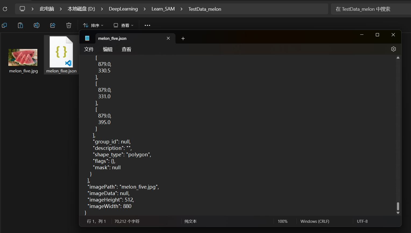Open Explorer's three-dot more options menu
Screen dimensions: 411x233
point(147,25)
